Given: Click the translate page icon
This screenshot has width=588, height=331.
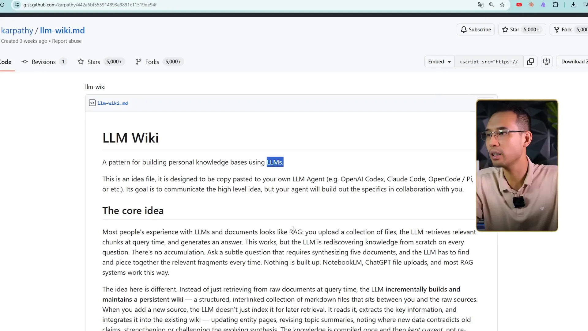Looking at the screenshot, I should (481, 5).
